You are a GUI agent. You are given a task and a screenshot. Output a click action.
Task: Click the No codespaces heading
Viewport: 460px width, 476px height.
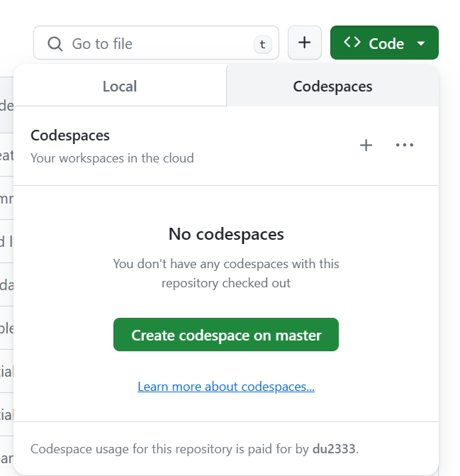click(226, 234)
